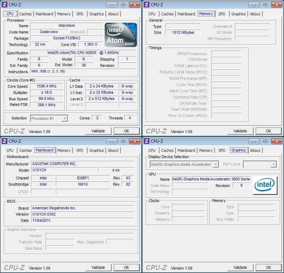Click the Rated FSB value 399.1 MHz
The width and height of the screenshot is (284, 273).
pos(46,105)
